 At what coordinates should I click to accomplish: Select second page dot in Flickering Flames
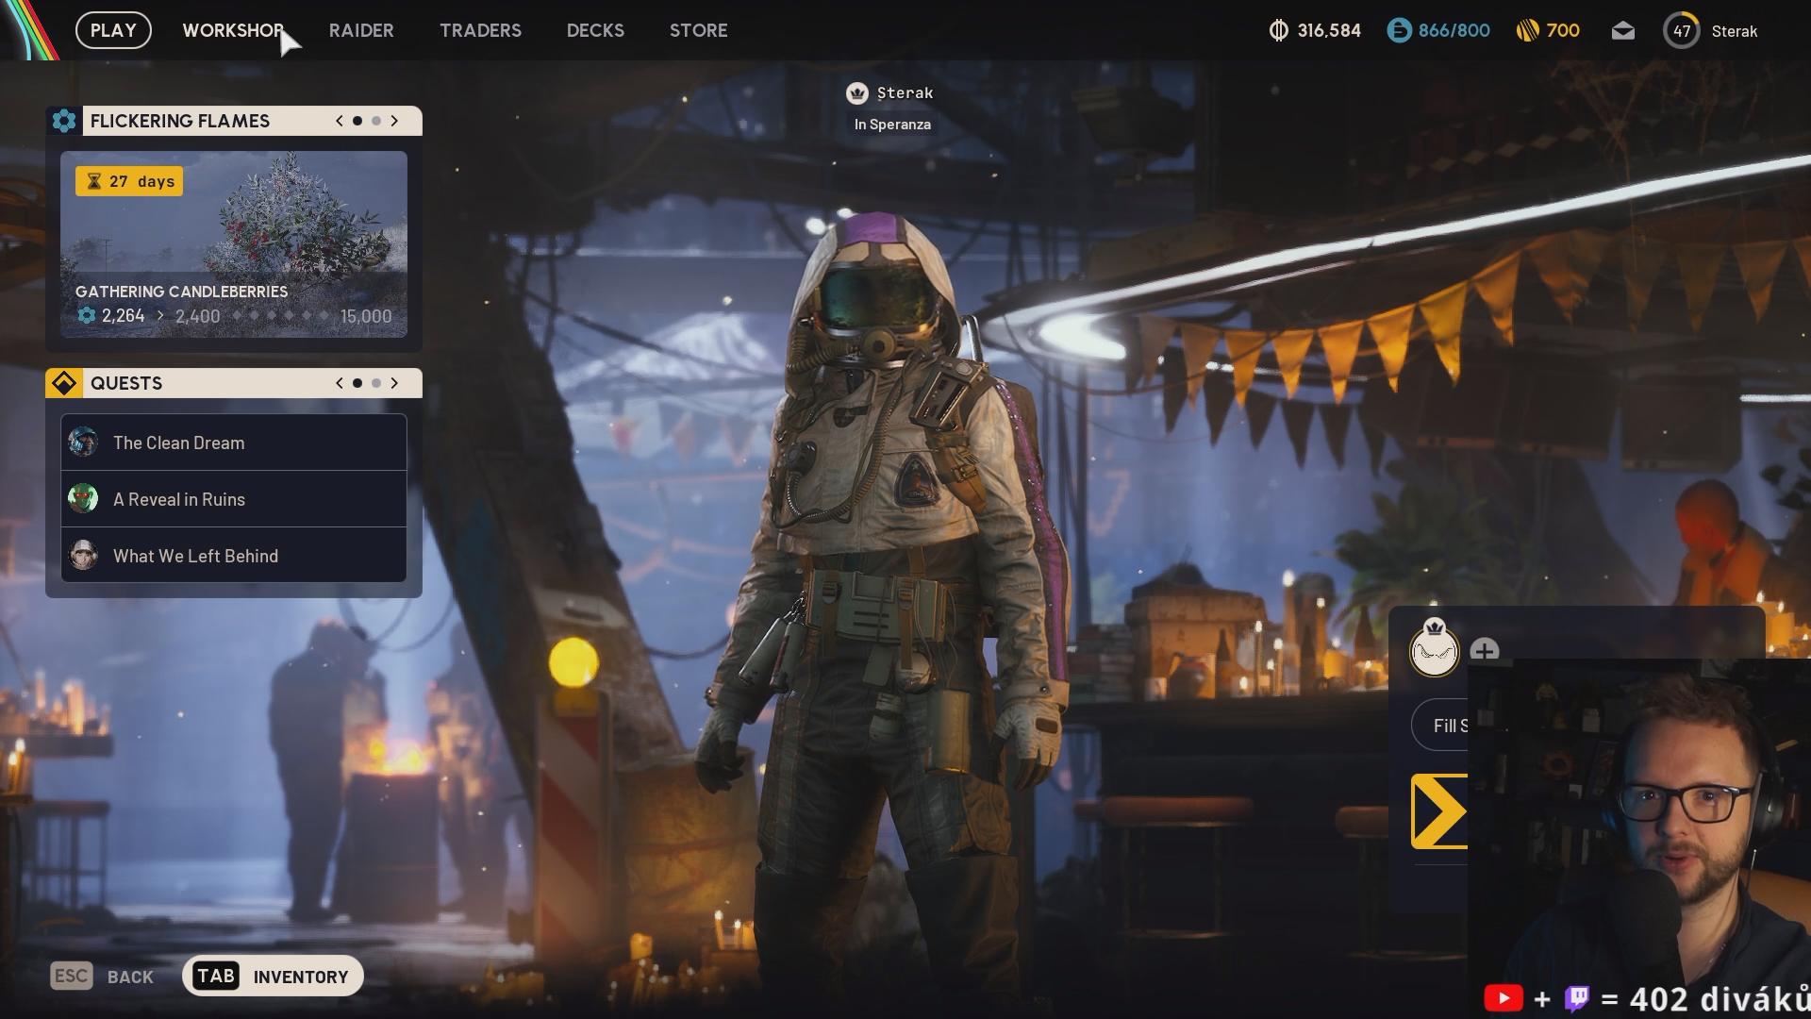point(376,121)
